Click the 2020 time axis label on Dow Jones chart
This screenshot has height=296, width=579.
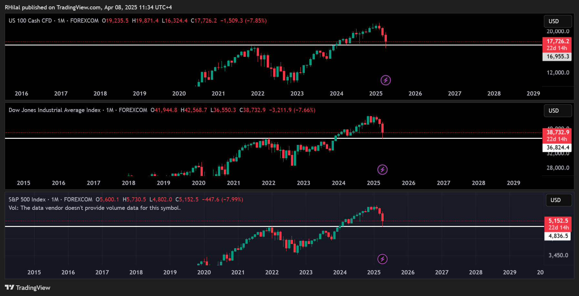coord(199,183)
